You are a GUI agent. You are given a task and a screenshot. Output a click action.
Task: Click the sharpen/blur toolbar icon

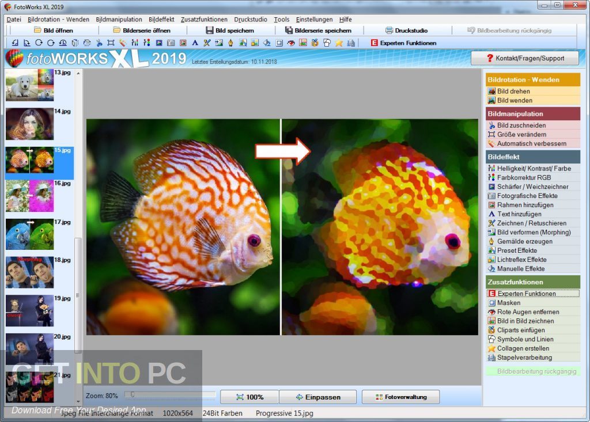click(159, 43)
